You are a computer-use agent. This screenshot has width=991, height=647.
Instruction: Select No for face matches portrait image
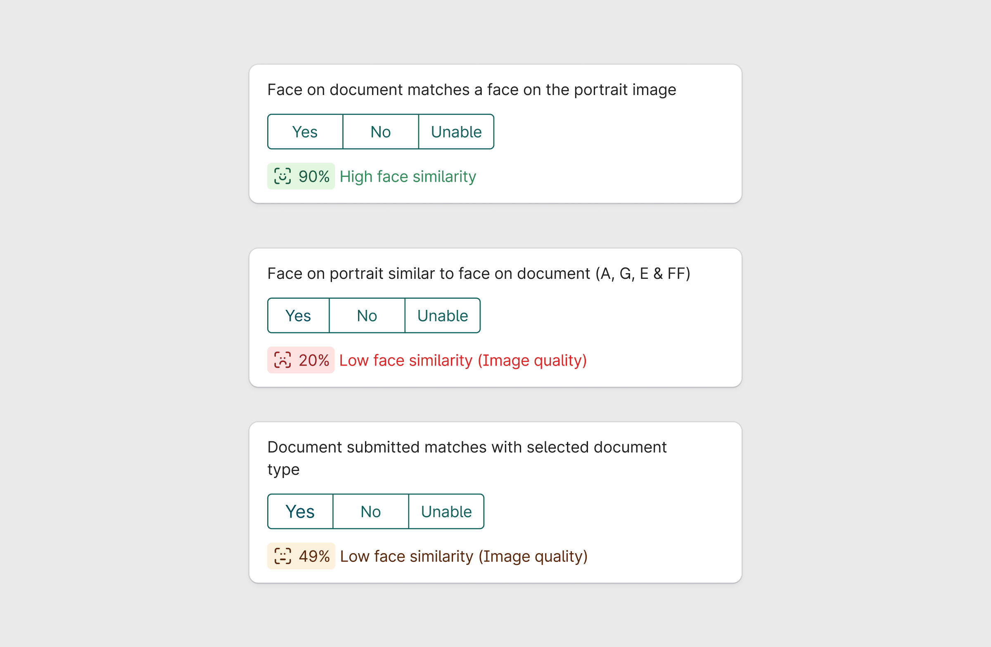click(380, 132)
